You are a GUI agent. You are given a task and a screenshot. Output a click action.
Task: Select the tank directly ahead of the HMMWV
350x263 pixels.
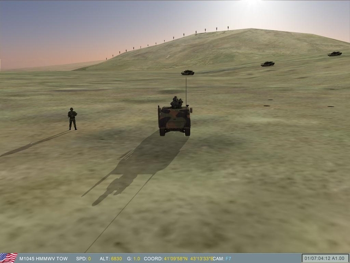(188, 72)
